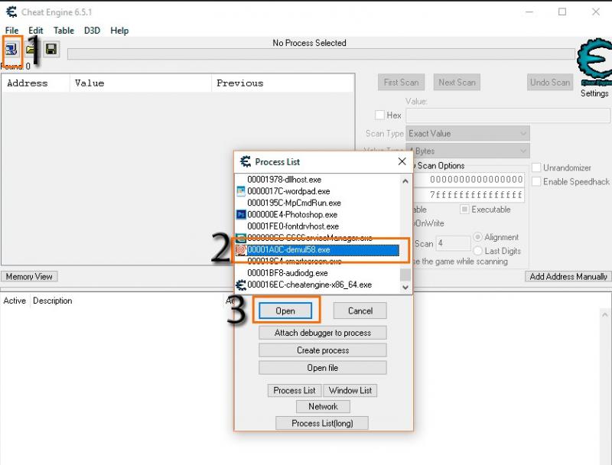612x465 pixels.
Task: Select demul58.exe process in list
Action: coord(288,250)
